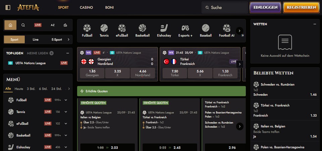The height and width of the screenshot is (151, 322).
Task: Switch to the Meine Ligen tab
Action: (x=40, y=53)
